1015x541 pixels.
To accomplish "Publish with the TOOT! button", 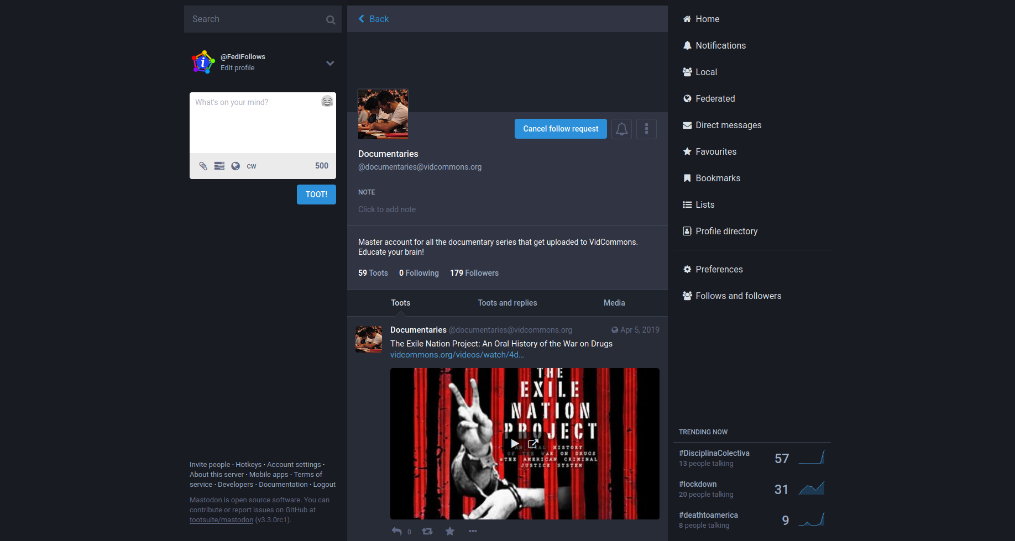I will [x=316, y=195].
